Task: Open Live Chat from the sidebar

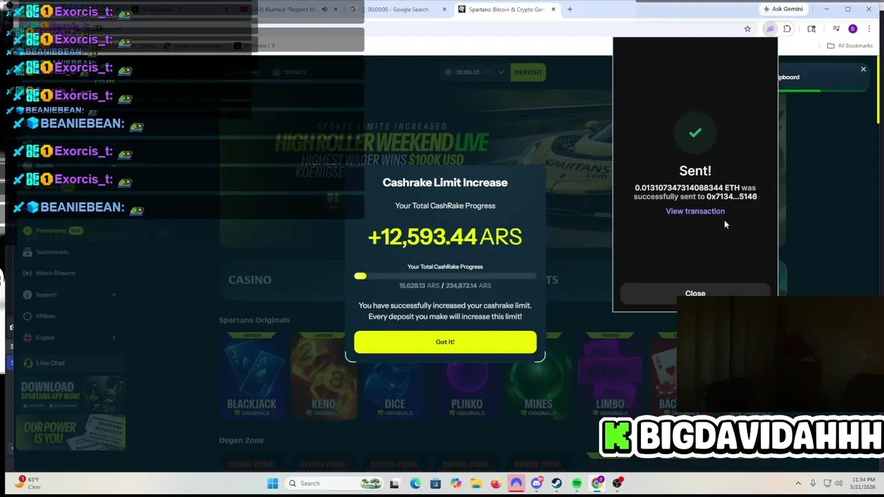Action: click(50, 363)
